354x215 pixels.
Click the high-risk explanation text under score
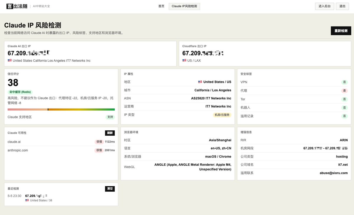[61, 100]
